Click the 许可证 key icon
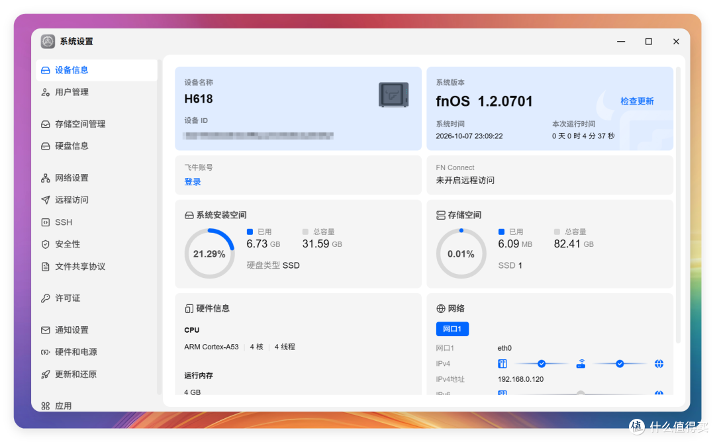The image size is (715, 442). coord(46,298)
